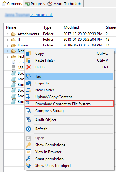116x172 pixels.
Task: Select Grant permission menu entry
Action: 69,159
